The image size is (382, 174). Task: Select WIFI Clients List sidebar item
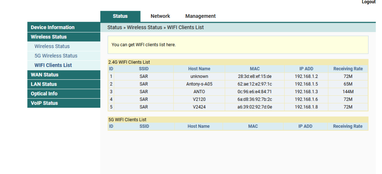53,65
